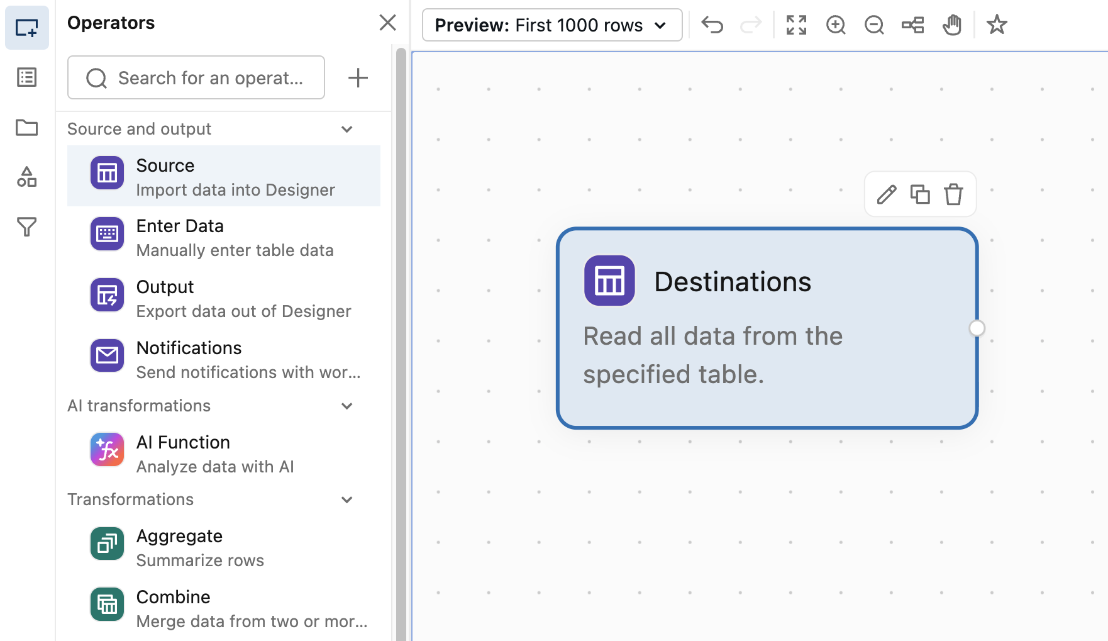
Task: Collapse the Transformations section
Action: click(346, 499)
